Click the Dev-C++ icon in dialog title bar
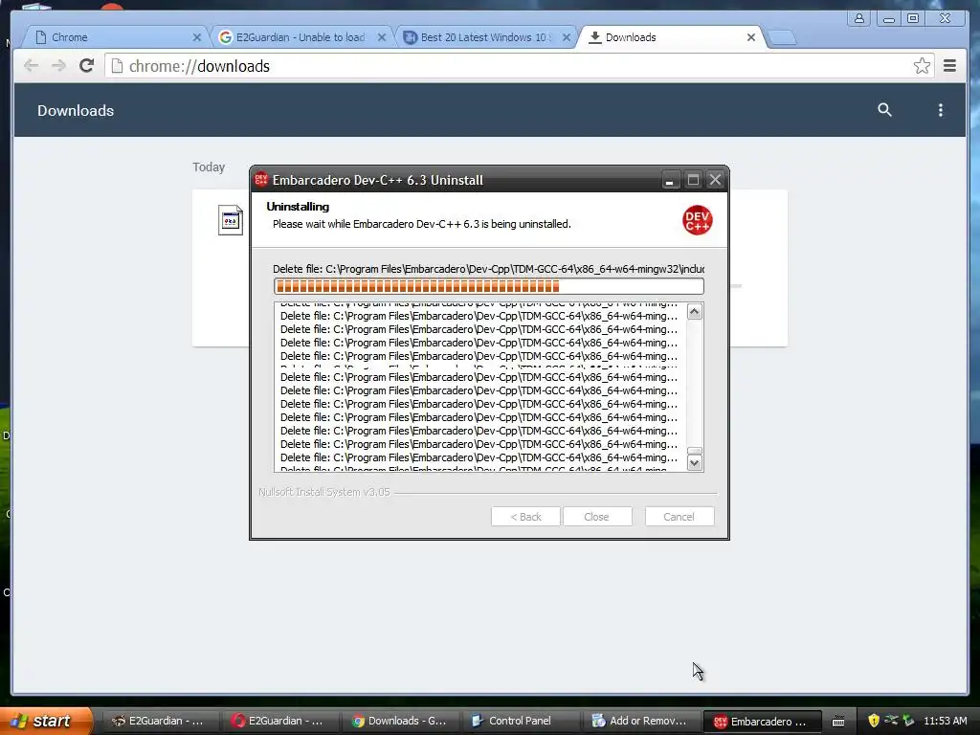 point(261,179)
